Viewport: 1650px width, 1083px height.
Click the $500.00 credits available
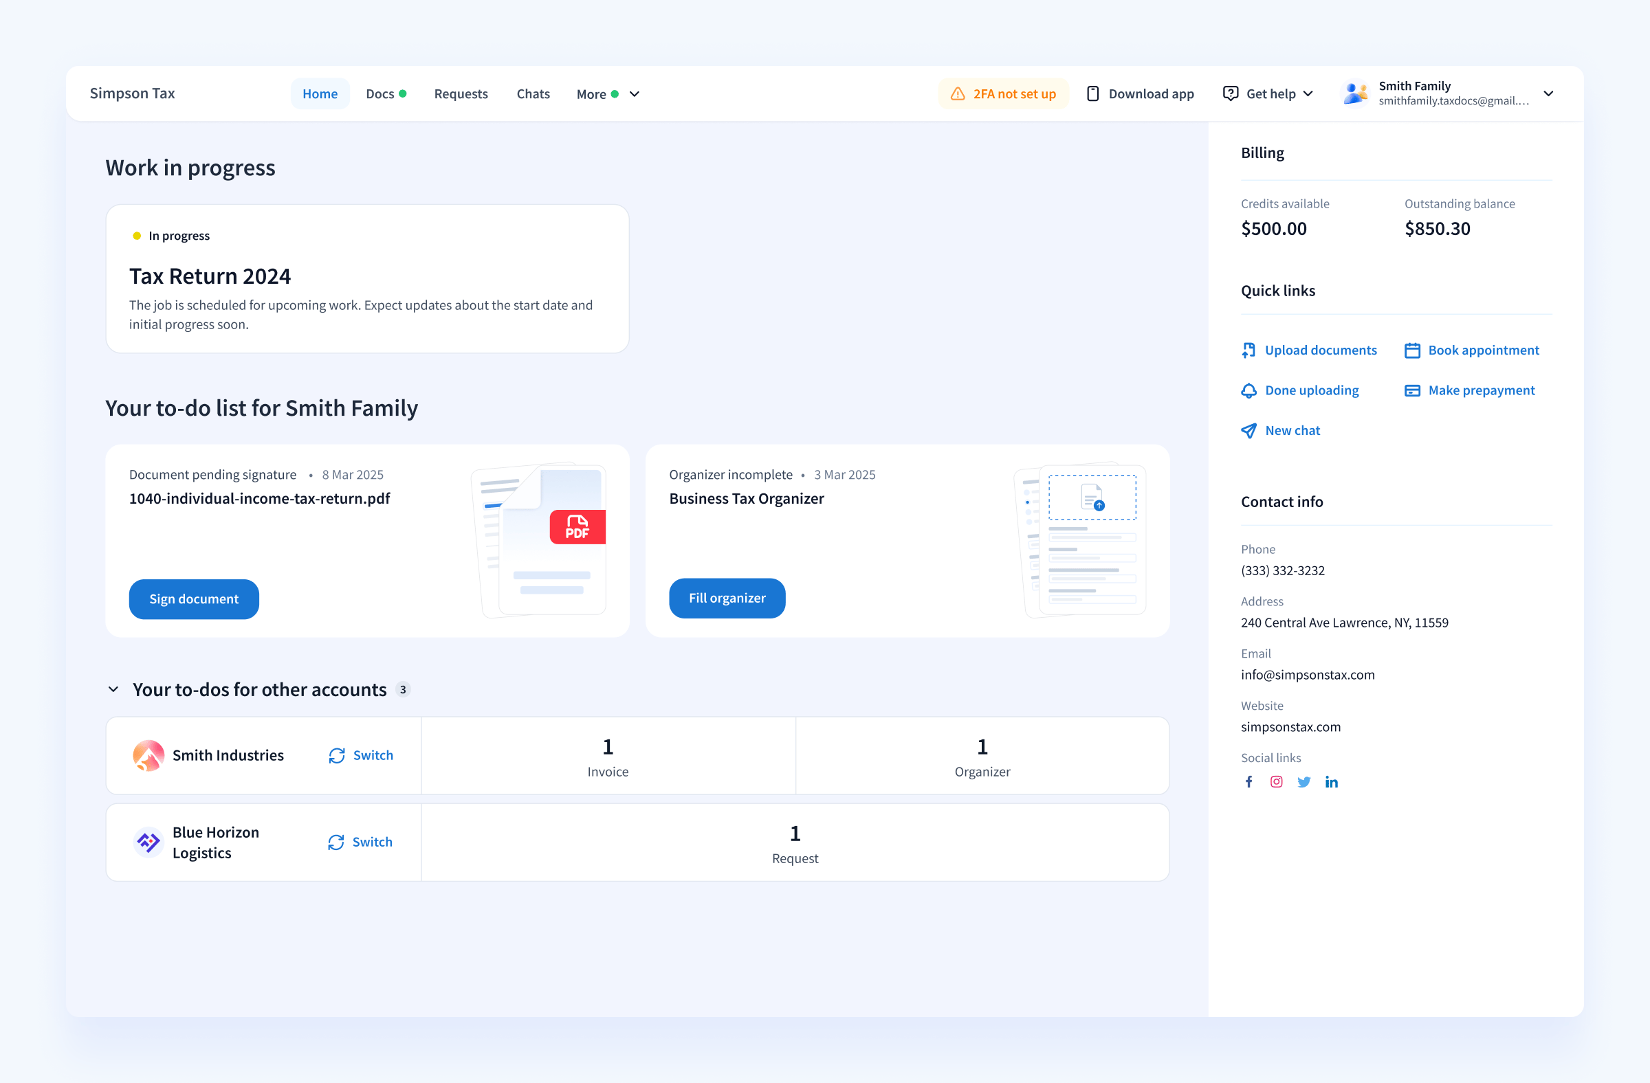point(1273,229)
